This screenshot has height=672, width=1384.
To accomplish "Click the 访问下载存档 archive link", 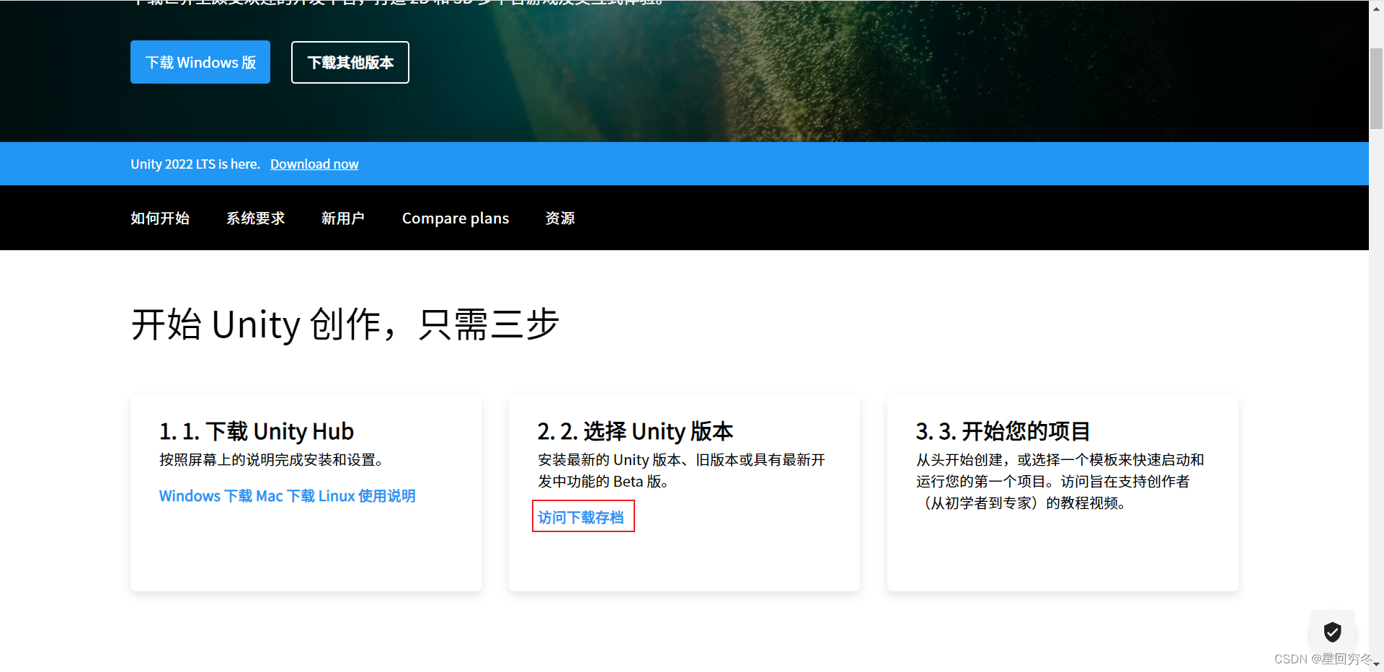I will [583, 516].
